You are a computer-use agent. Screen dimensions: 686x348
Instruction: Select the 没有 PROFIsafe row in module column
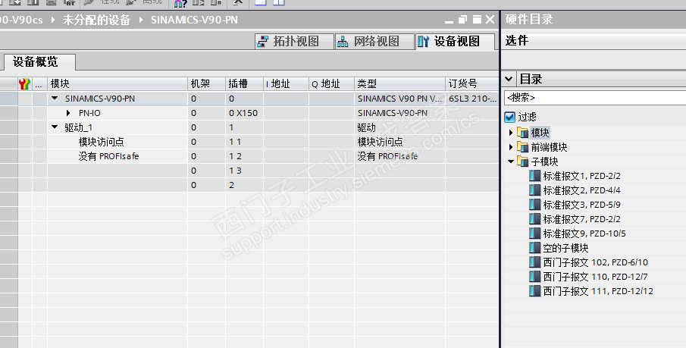point(108,156)
